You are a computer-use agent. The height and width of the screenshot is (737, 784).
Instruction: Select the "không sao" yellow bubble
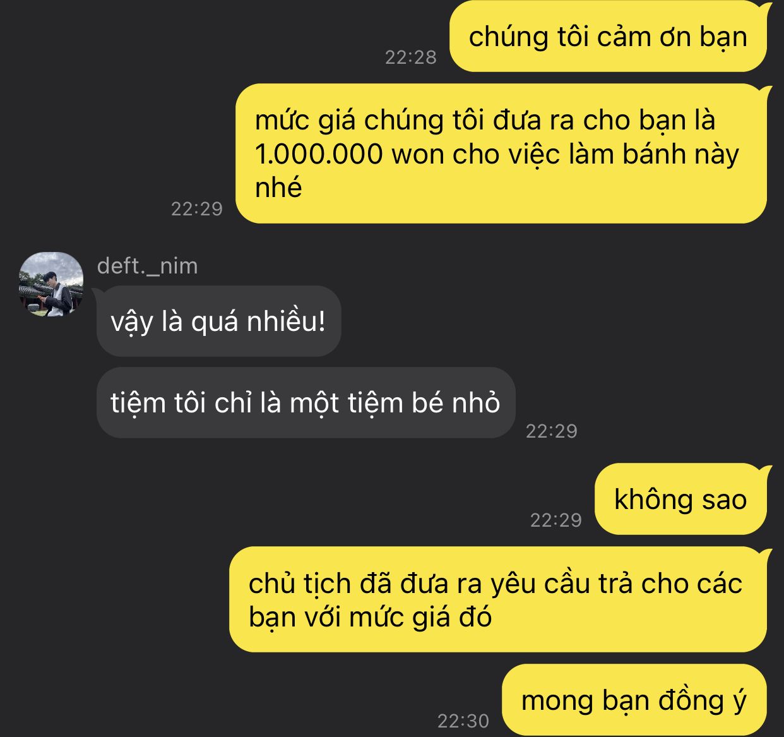tap(680, 499)
